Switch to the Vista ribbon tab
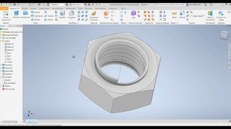The height and width of the screenshot is (129, 231). (x=80, y=9)
